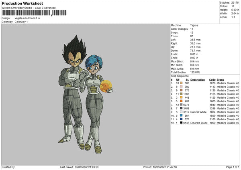241x170 pixels.
Task: Click the 'N#' column header
Action: coord(178,80)
